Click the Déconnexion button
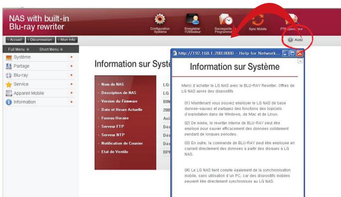Screen dimensions: 341x197 click(40, 40)
